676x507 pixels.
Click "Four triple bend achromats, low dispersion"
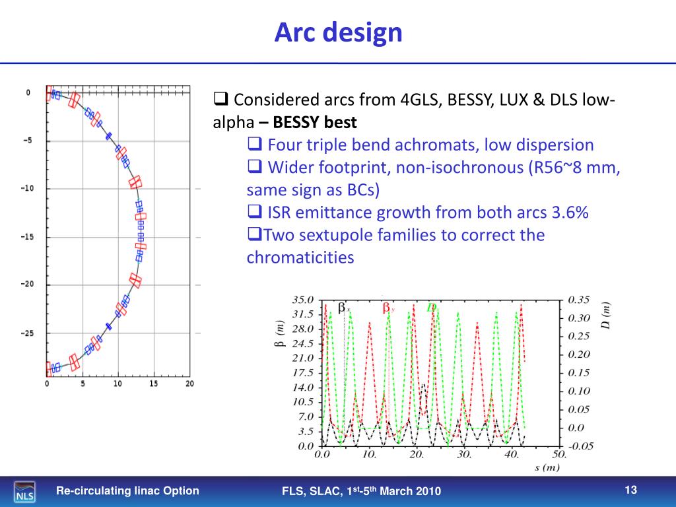click(430, 145)
